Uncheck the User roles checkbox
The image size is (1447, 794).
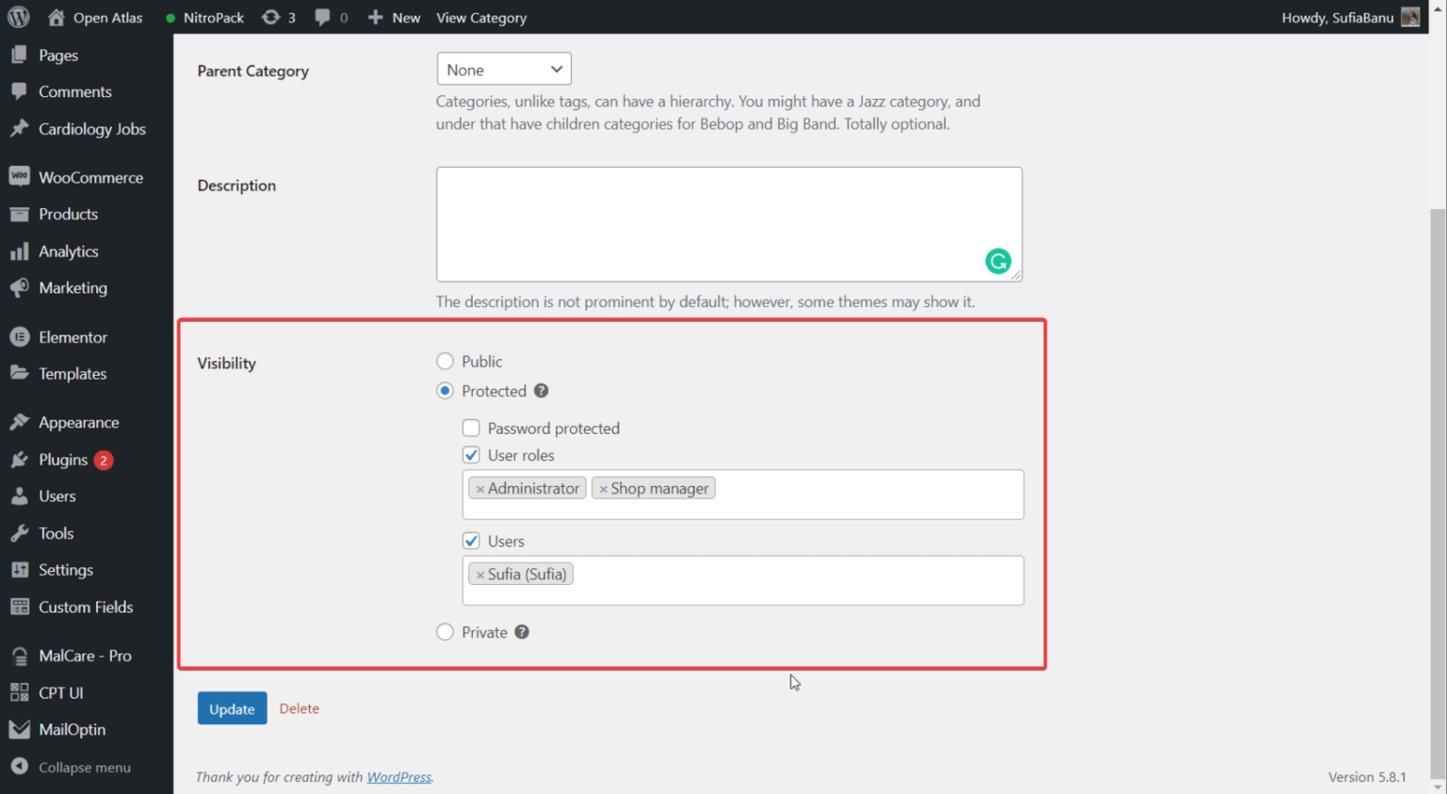(471, 456)
